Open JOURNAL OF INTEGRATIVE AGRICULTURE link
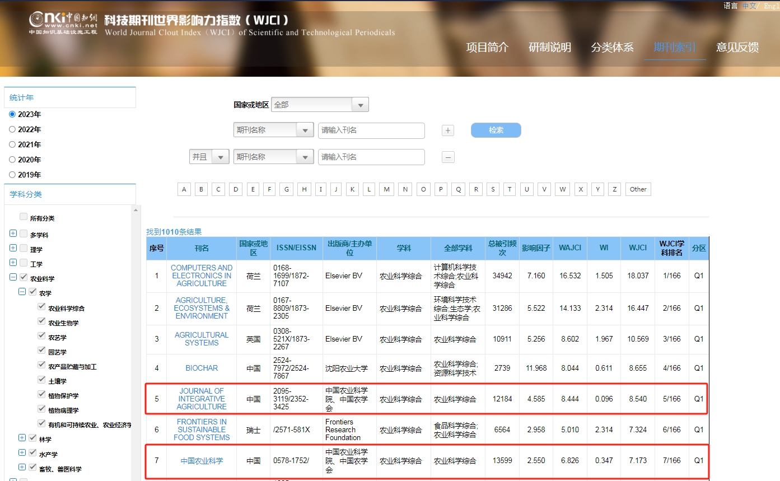This screenshot has width=780, height=481. pyautogui.click(x=202, y=399)
